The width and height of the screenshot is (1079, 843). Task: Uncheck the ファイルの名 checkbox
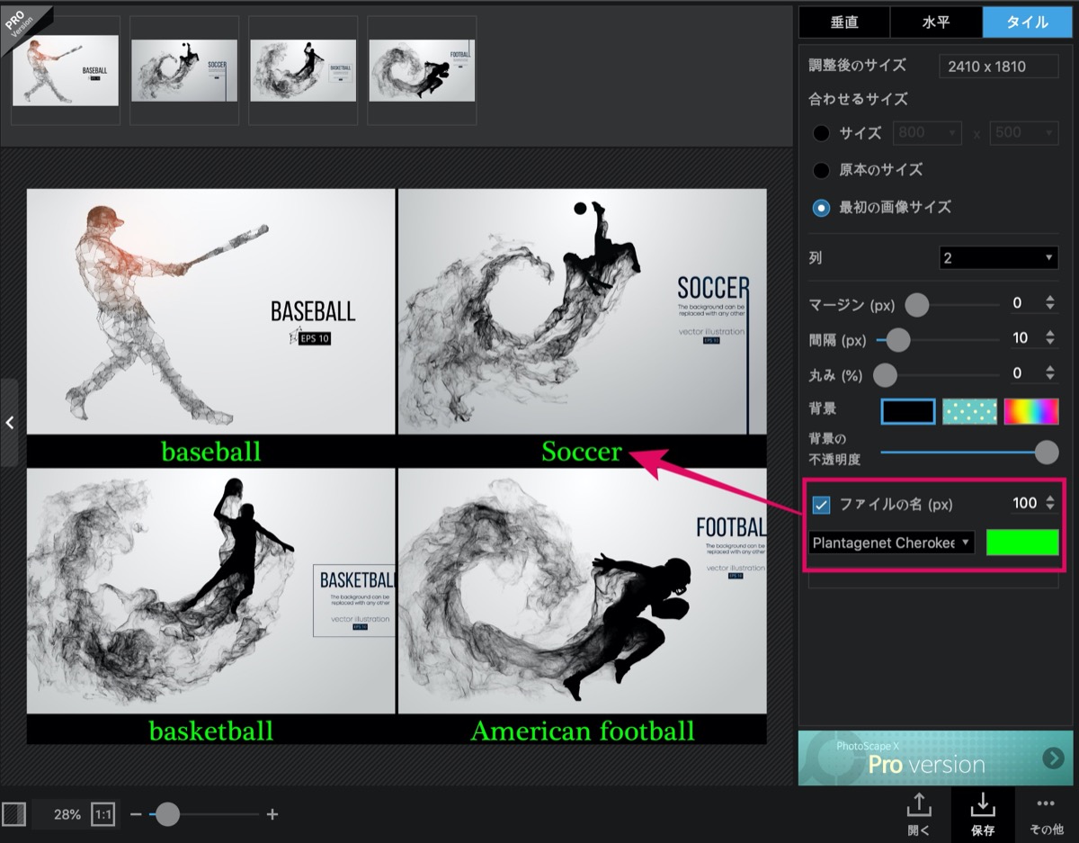[x=821, y=504]
